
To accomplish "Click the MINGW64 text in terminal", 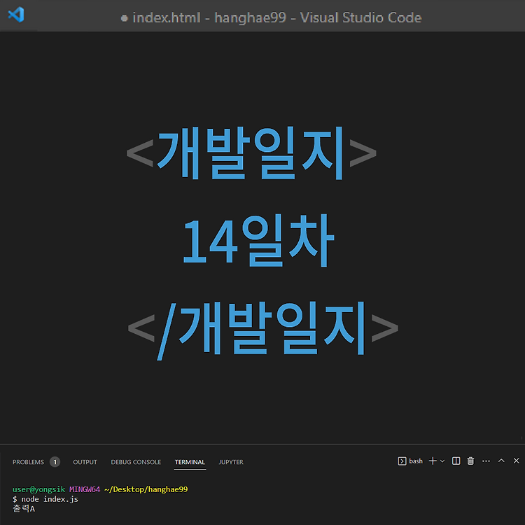I will (85, 489).
